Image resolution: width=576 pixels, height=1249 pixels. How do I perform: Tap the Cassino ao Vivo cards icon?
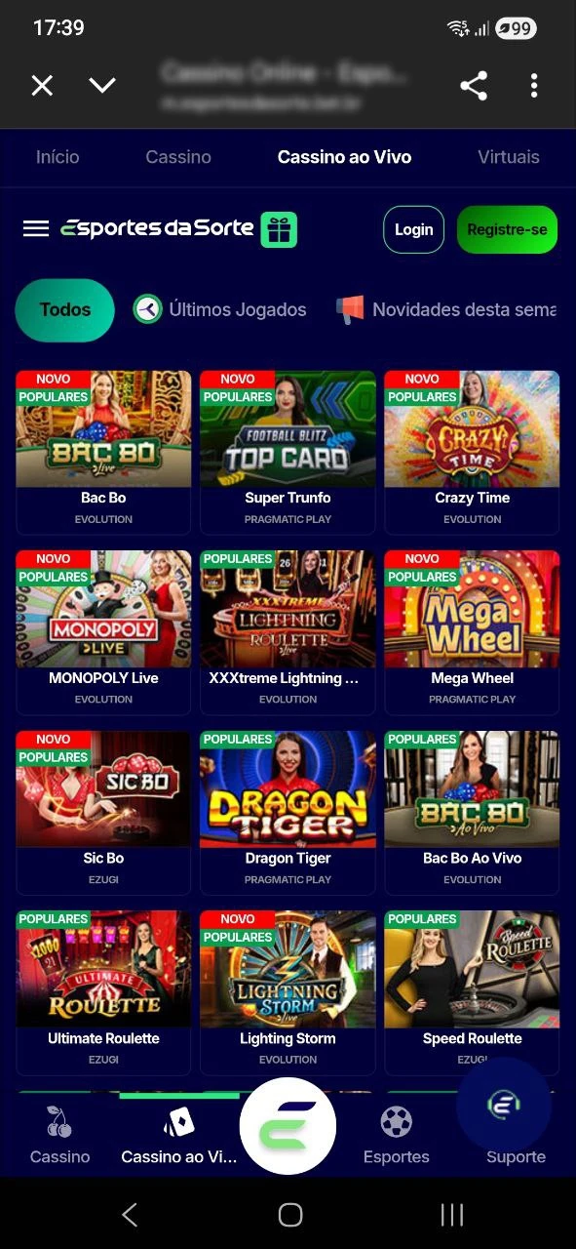pyautogui.click(x=178, y=1123)
